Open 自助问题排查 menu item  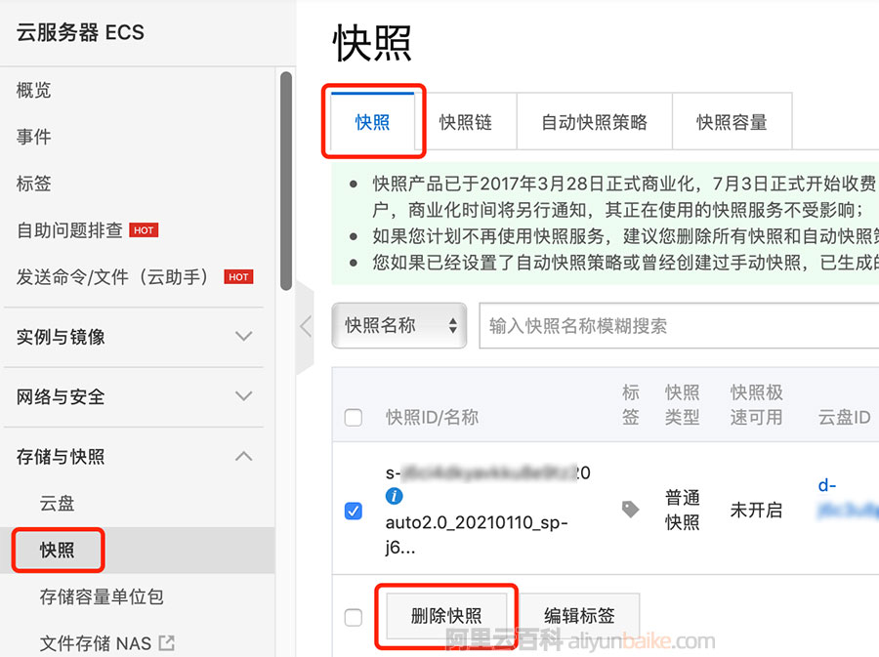(69, 230)
